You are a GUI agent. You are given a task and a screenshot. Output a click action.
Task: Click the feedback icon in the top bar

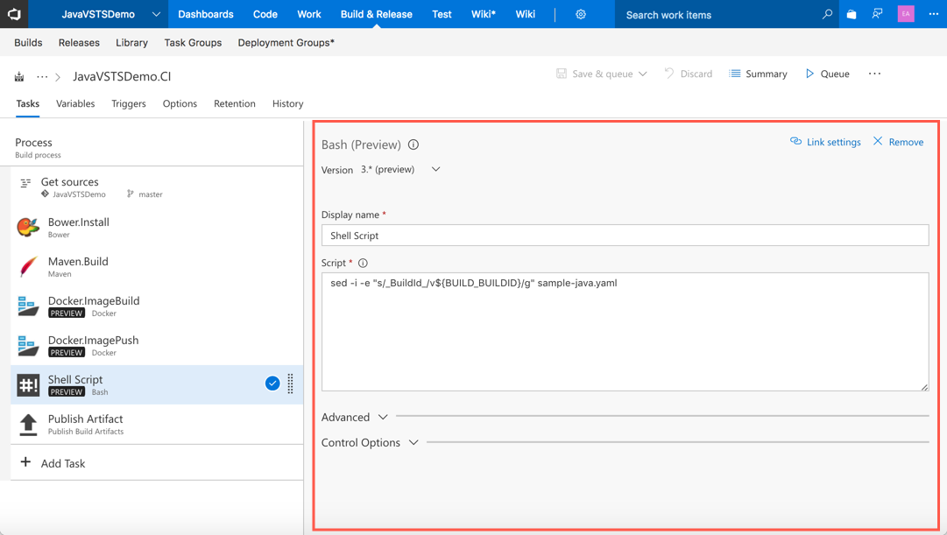pos(877,14)
